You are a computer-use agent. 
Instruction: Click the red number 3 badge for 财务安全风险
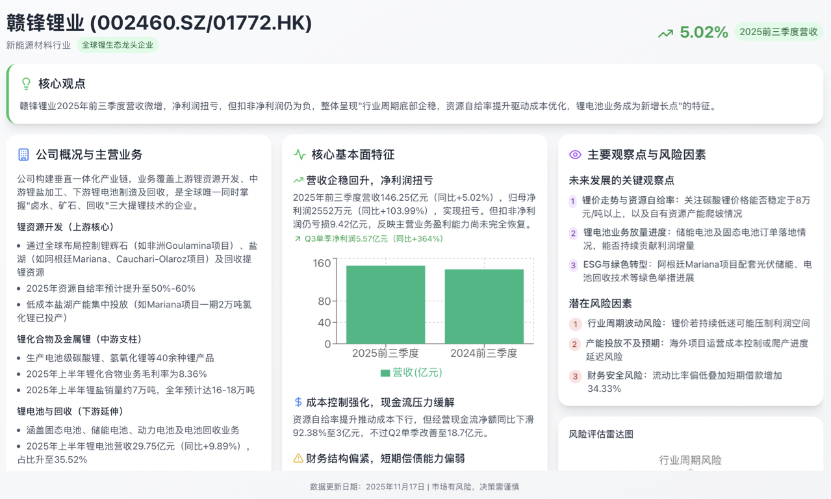pyautogui.click(x=575, y=376)
